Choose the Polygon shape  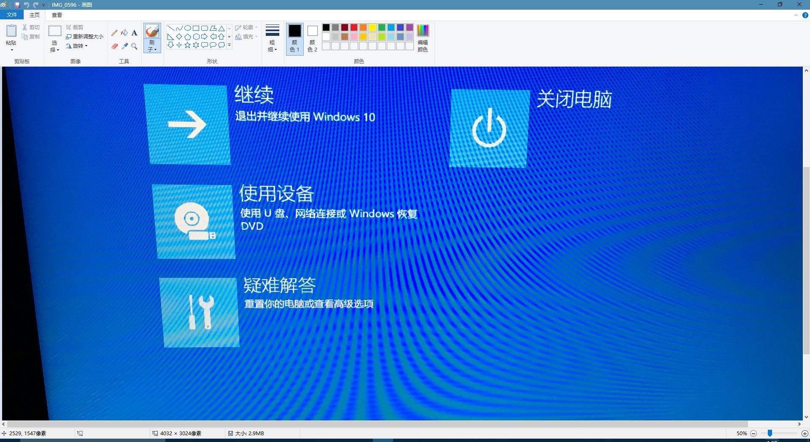pyautogui.click(x=213, y=28)
